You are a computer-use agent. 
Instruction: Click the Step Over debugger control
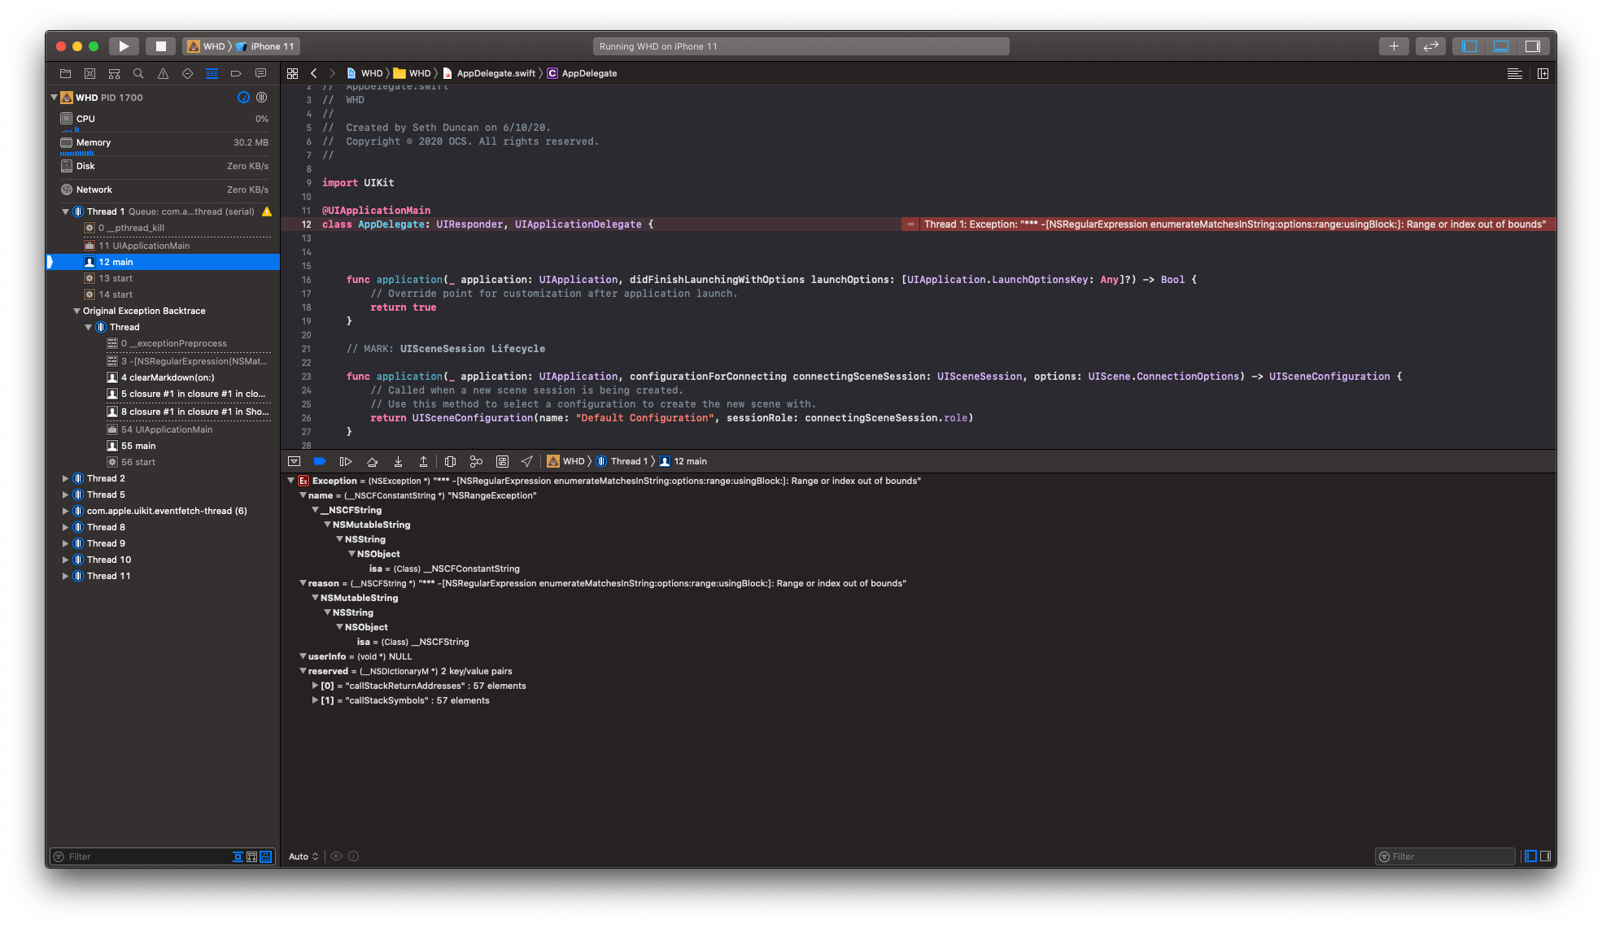[x=372, y=461]
